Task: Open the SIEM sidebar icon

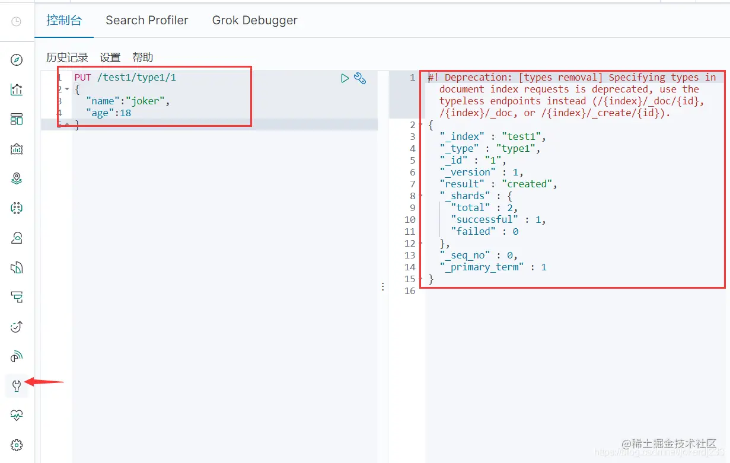Action: coord(17,356)
